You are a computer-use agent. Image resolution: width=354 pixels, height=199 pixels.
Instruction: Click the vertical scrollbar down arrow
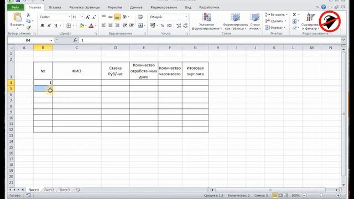(343, 185)
